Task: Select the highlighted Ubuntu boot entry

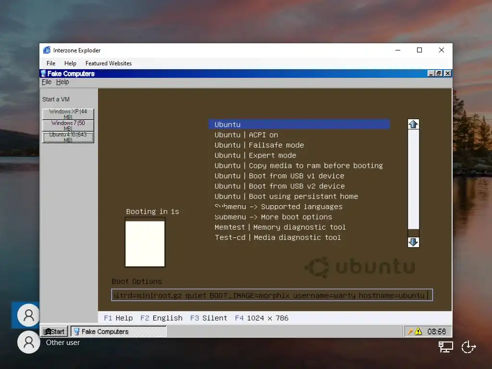Action: tap(299, 124)
